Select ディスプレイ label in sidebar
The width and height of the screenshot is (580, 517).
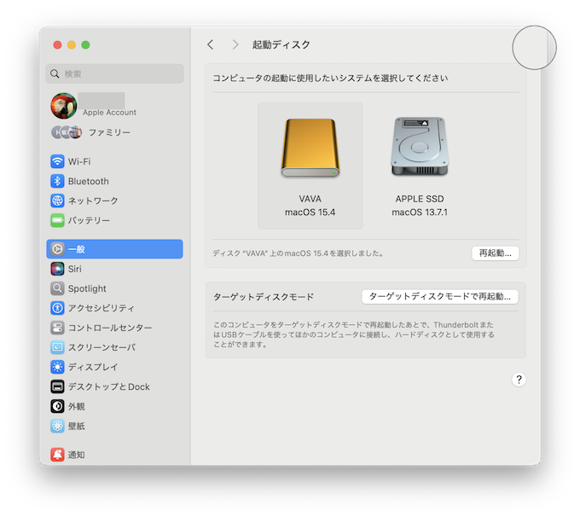(x=93, y=367)
